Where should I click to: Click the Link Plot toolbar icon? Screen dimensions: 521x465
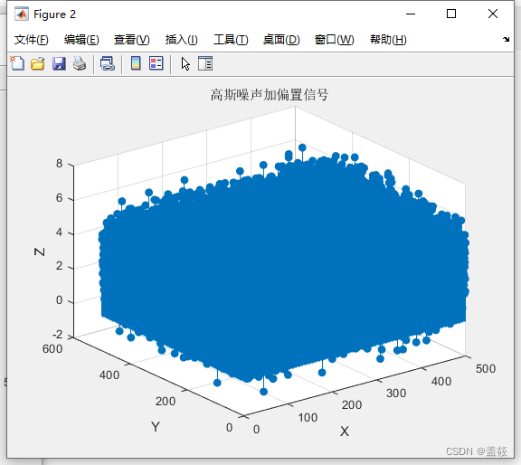click(x=108, y=63)
